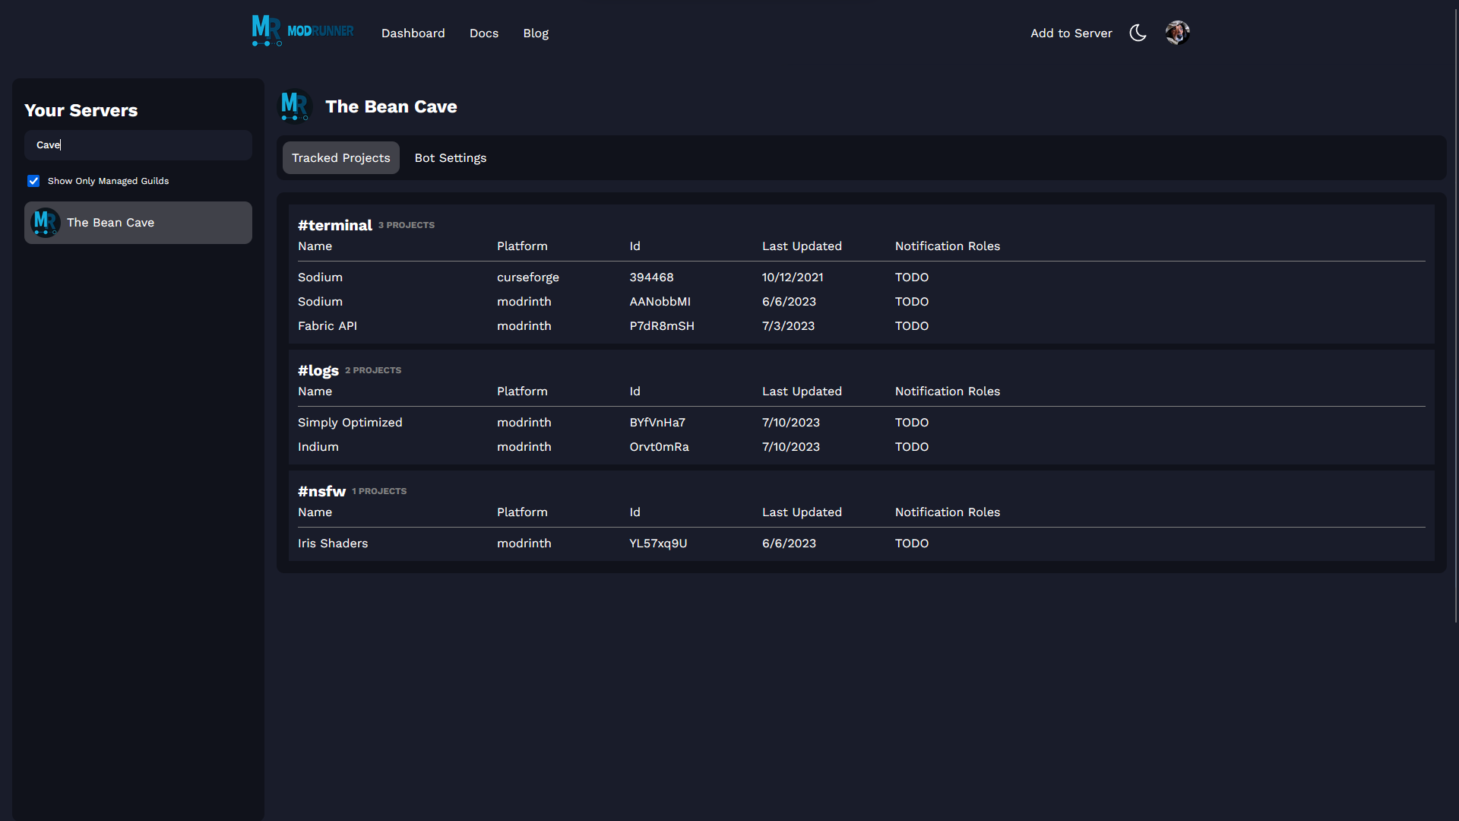Select the Tracked Projects tab
This screenshot has height=821, width=1459.
tap(340, 158)
